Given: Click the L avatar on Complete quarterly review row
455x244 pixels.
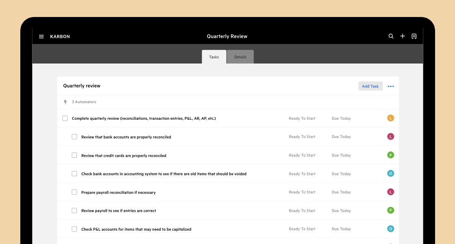Looking at the screenshot, I should (x=390, y=118).
